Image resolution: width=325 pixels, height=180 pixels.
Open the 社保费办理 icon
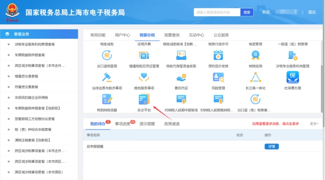click(293, 77)
